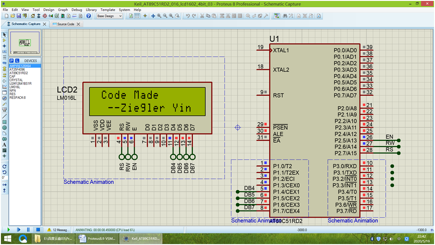Open the Library menu

coord(91,10)
